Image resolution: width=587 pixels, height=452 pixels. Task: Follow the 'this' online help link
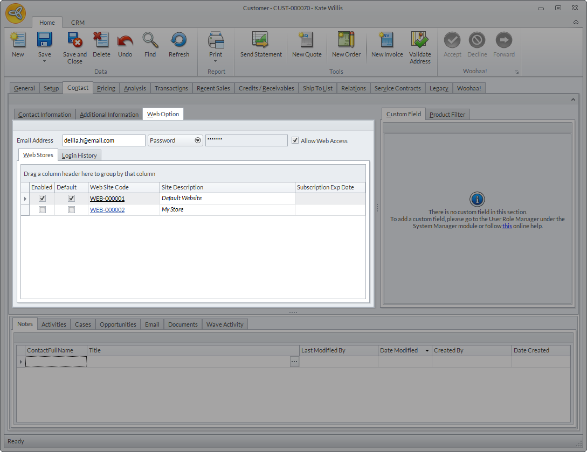click(507, 226)
